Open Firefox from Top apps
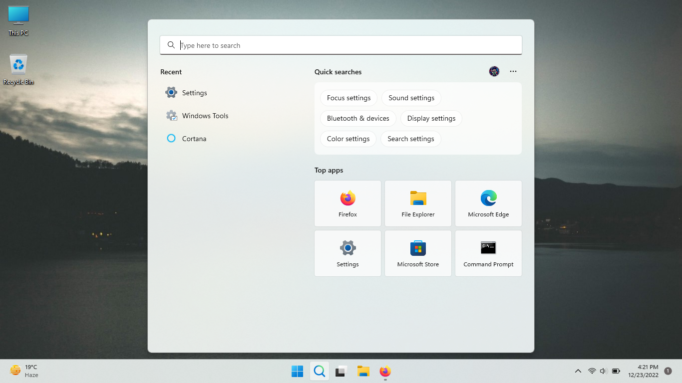The image size is (682, 383). tap(347, 203)
